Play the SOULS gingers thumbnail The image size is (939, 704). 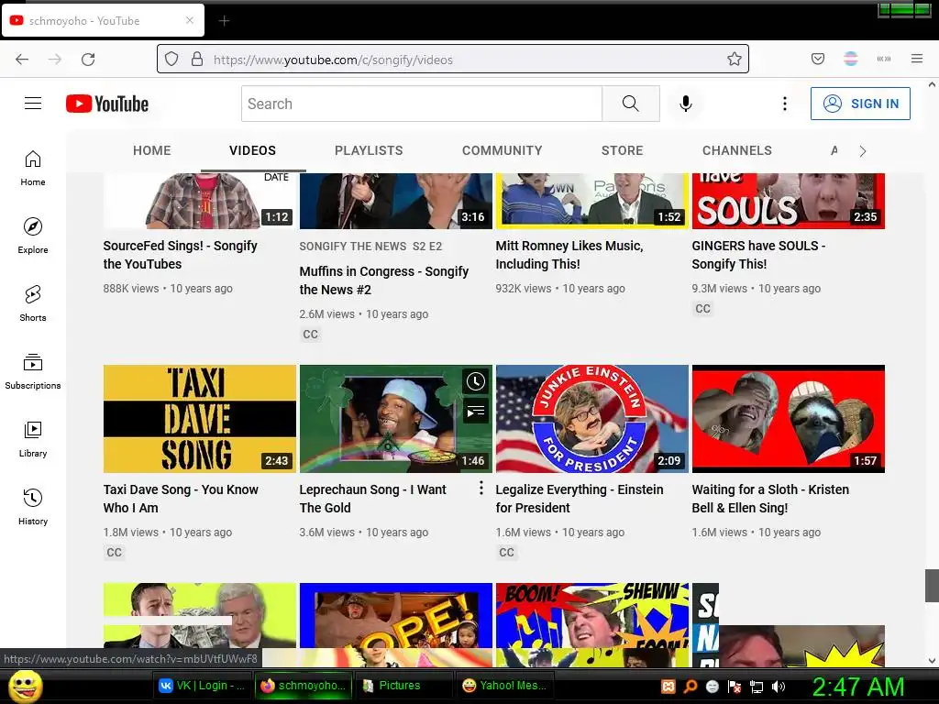coord(788,201)
